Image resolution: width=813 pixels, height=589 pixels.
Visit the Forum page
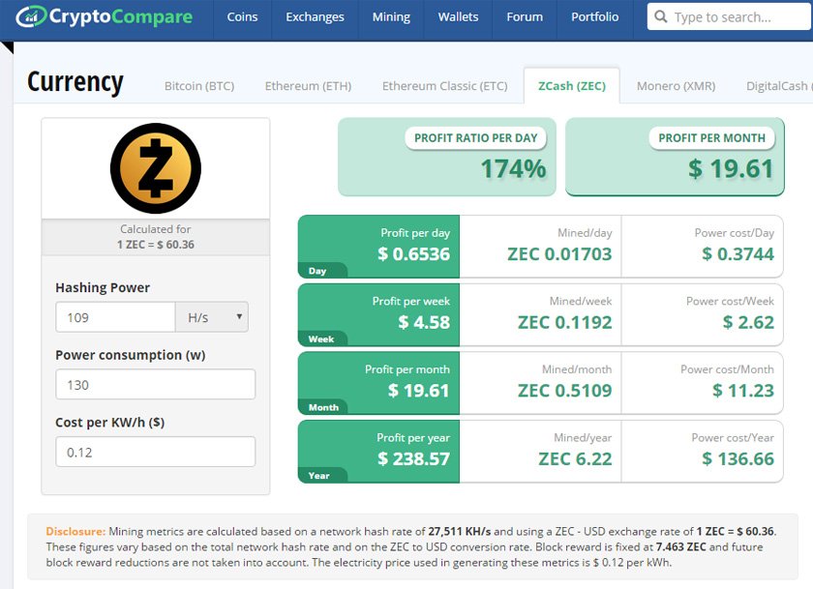(525, 17)
